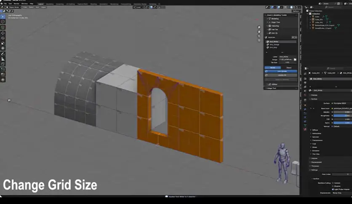
Task: Select the Measure tool
Action: pos(3,59)
